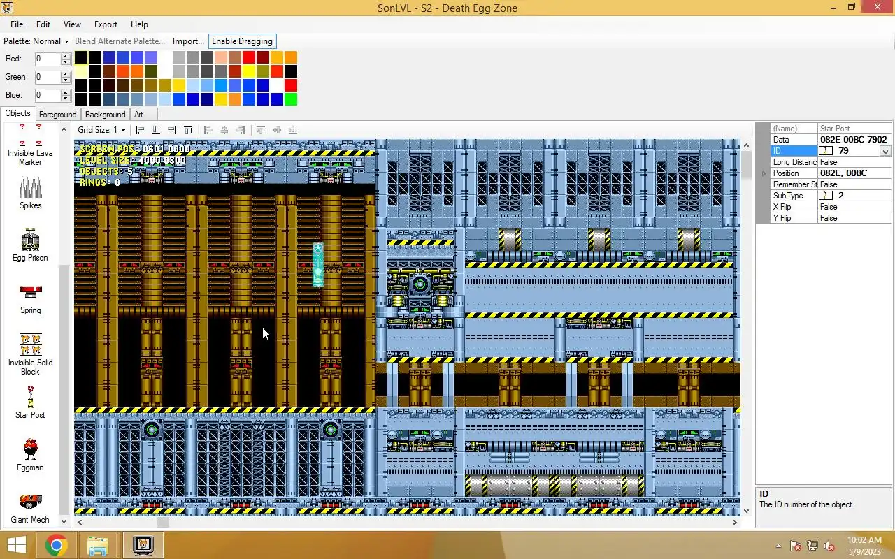This screenshot has width=895, height=559.
Task: Select the Objects tab
Action: click(17, 114)
